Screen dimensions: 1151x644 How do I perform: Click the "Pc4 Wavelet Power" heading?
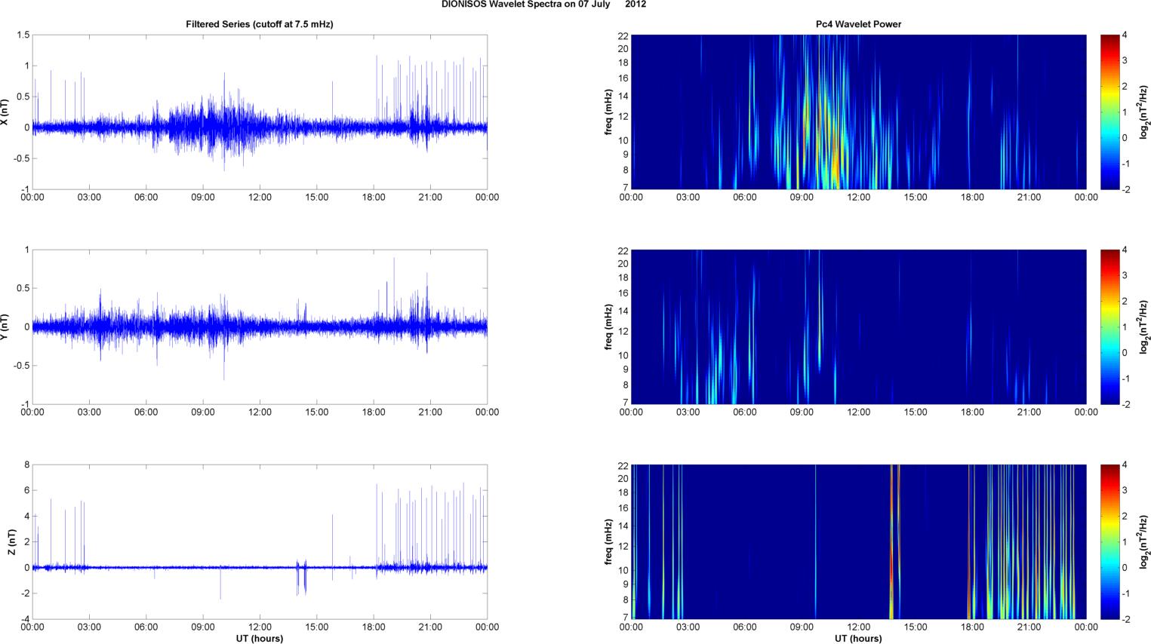(858, 24)
